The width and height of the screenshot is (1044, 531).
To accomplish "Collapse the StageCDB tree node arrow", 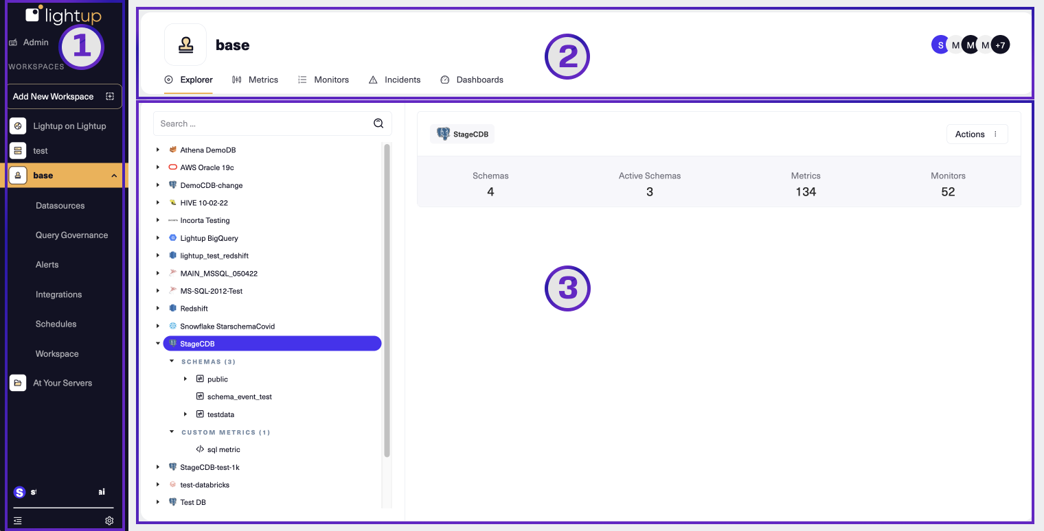I will coord(158,344).
